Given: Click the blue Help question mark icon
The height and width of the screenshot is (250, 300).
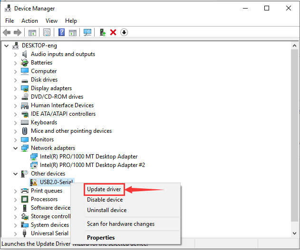Looking at the screenshot, I should coord(61,32).
